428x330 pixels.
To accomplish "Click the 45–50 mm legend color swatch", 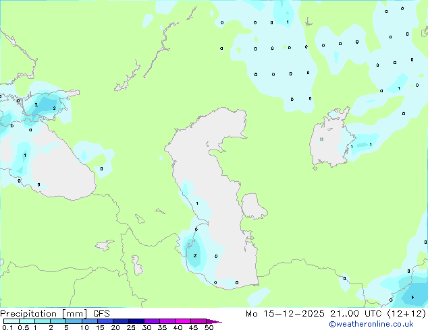I will point(198,321).
